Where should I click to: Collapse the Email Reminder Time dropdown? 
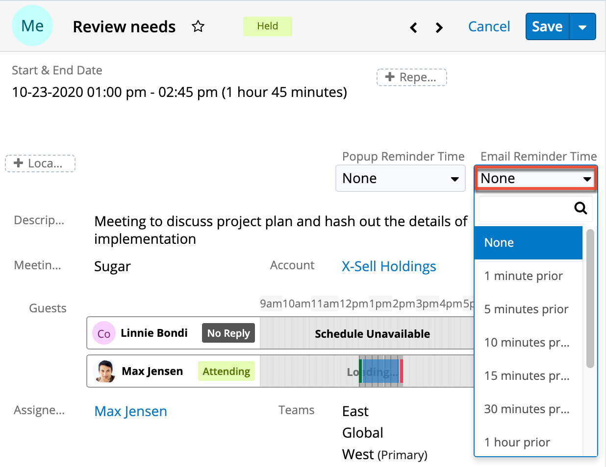535,179
